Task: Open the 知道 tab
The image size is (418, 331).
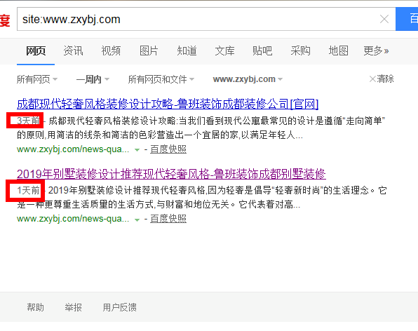Action: pyautogui.click(x=187, y=50)
